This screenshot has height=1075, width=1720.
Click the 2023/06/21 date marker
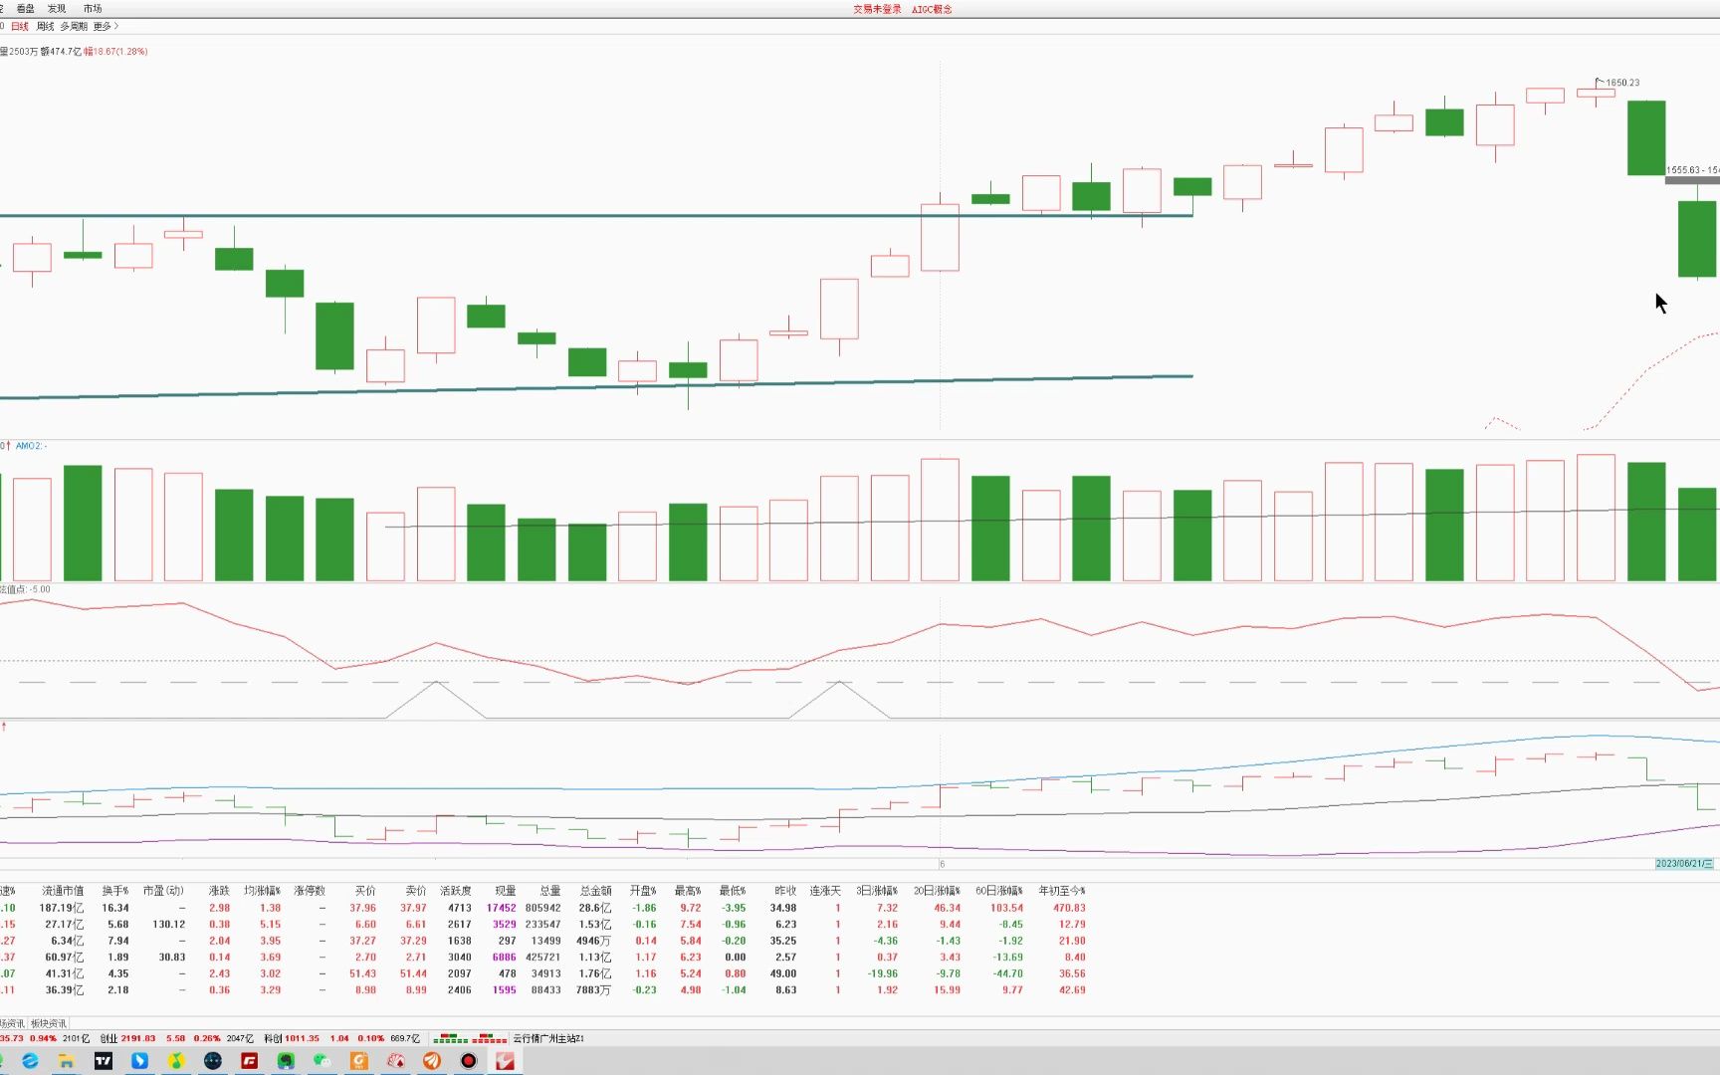click(x=1684, y=863)
